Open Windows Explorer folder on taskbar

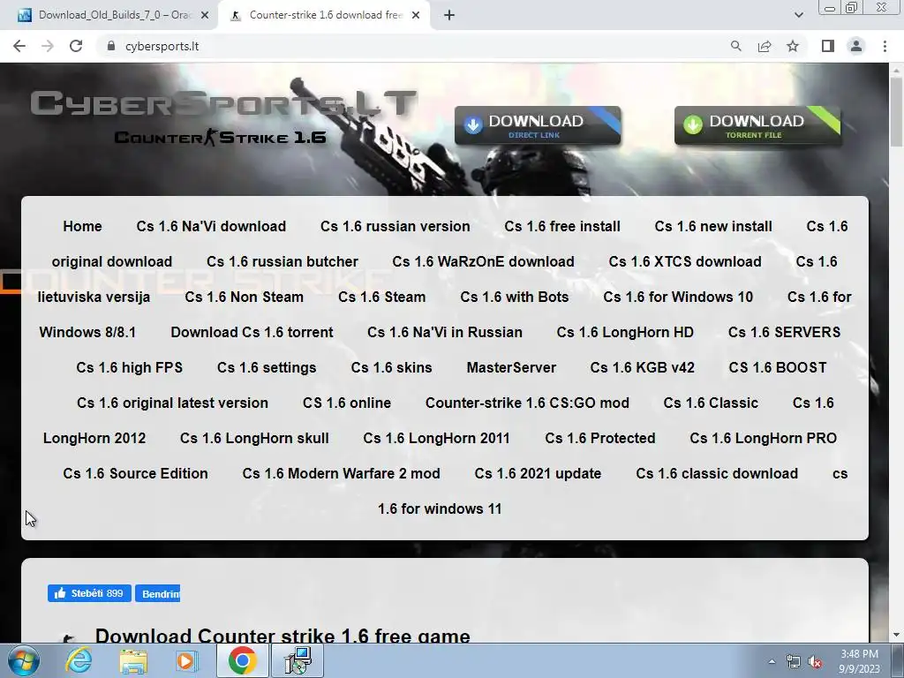133,660
